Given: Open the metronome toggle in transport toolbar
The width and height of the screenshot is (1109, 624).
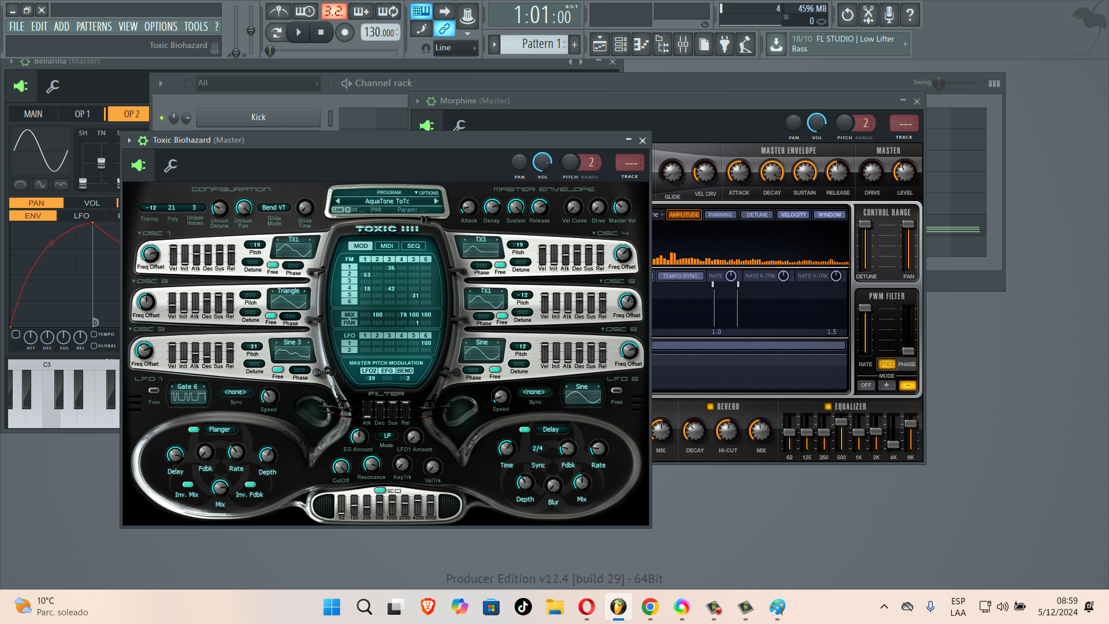Looking at the screenshot, I should coord(278,11).
